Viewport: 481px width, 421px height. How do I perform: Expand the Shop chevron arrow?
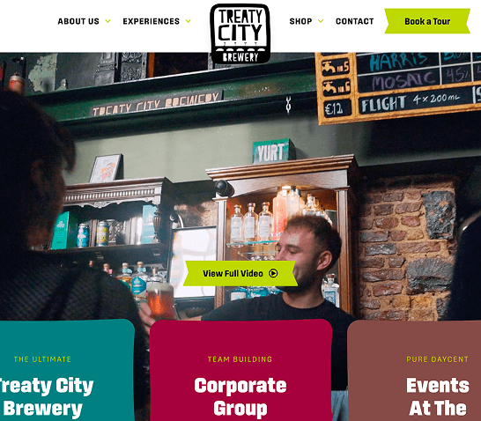(x=321, y=21)
